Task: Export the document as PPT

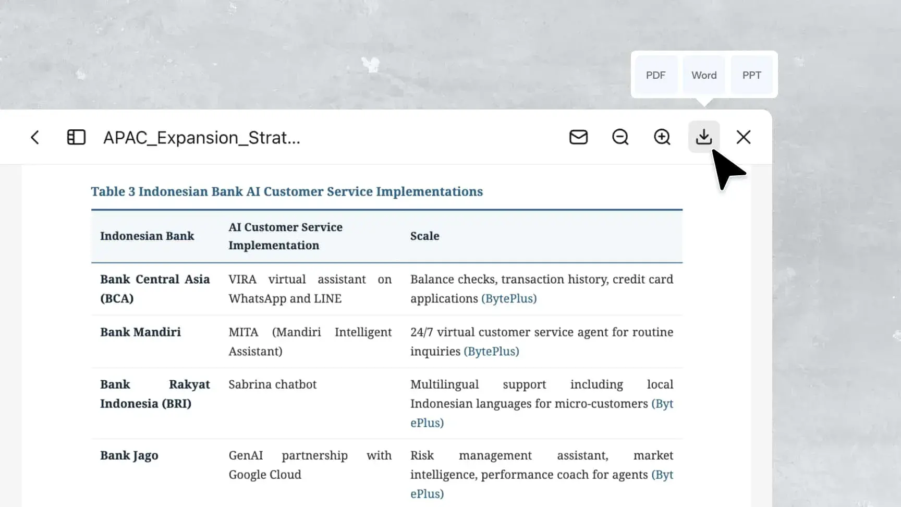Action: (751, 75)
